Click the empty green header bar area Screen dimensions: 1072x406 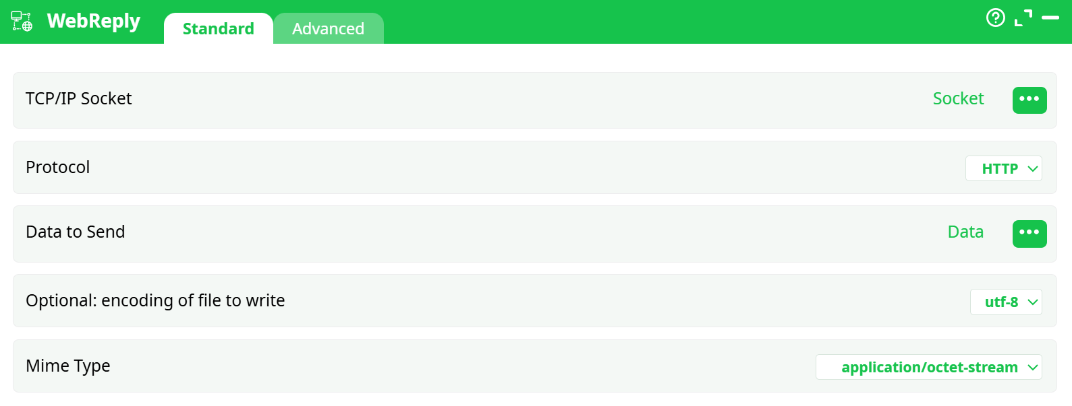point(675,22)
